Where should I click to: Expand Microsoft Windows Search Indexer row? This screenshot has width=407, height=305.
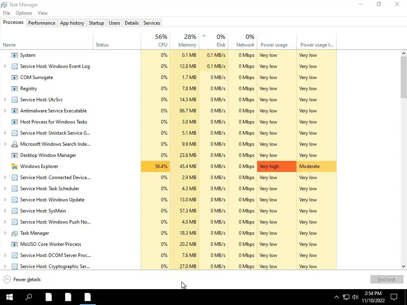pyautogui.click(x=5, y=144)
